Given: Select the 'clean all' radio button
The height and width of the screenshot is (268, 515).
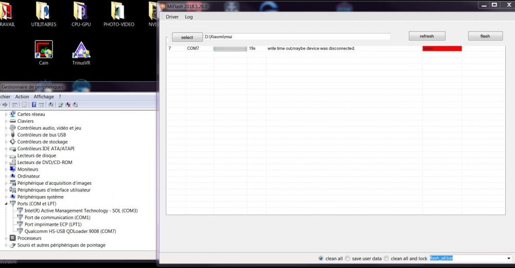Looking at the screenshot, I should coord(321,258).
